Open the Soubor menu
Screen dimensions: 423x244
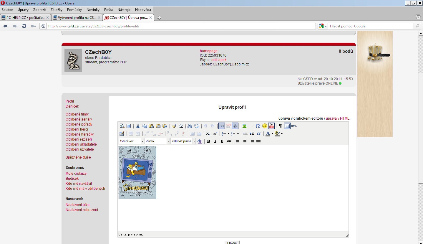(7, 10)
